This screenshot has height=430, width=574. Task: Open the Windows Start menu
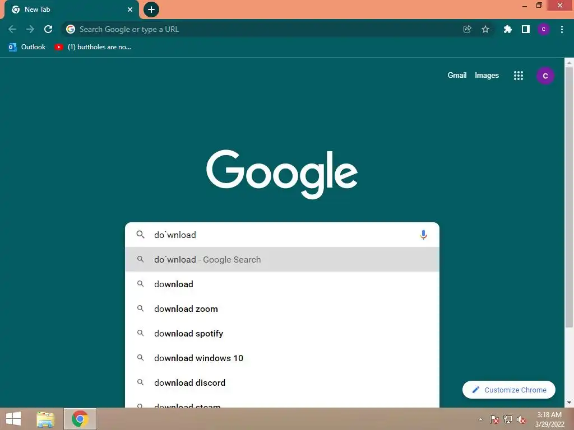pyautogui.click(x=13, y=419)
